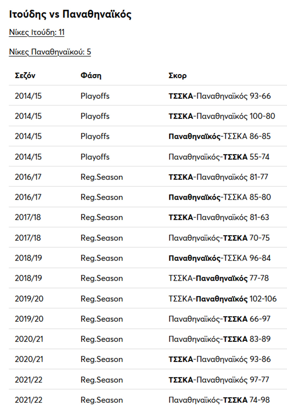Viewport: 287px width, 413px height.
Task: Select the ΤΣΣΚΑ-Παναθηναϊκός 81-77 row
Action: point(218,177)
